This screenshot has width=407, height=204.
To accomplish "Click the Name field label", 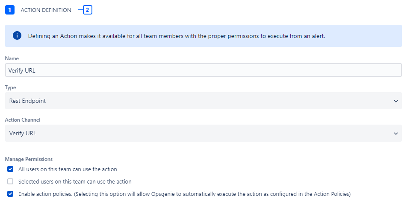I will (x=12, y=58).
